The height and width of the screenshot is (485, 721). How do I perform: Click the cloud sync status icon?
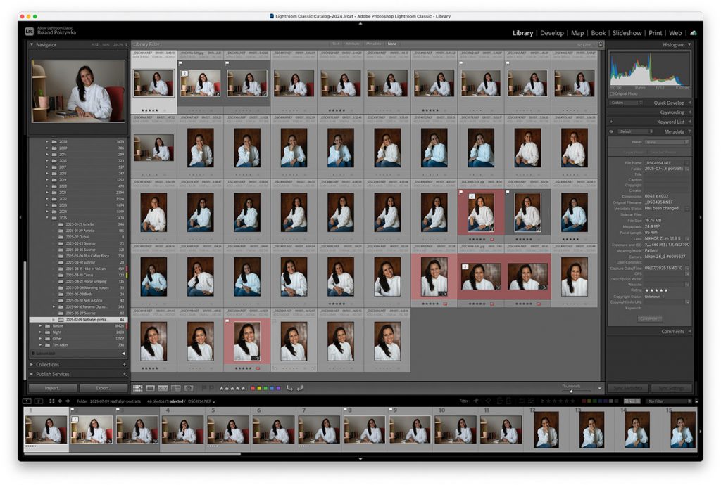point(693,33)
